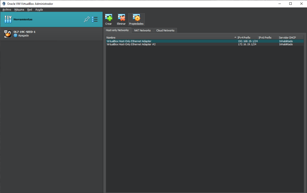Click the pin icon in Herramientas

click(87, 19)
